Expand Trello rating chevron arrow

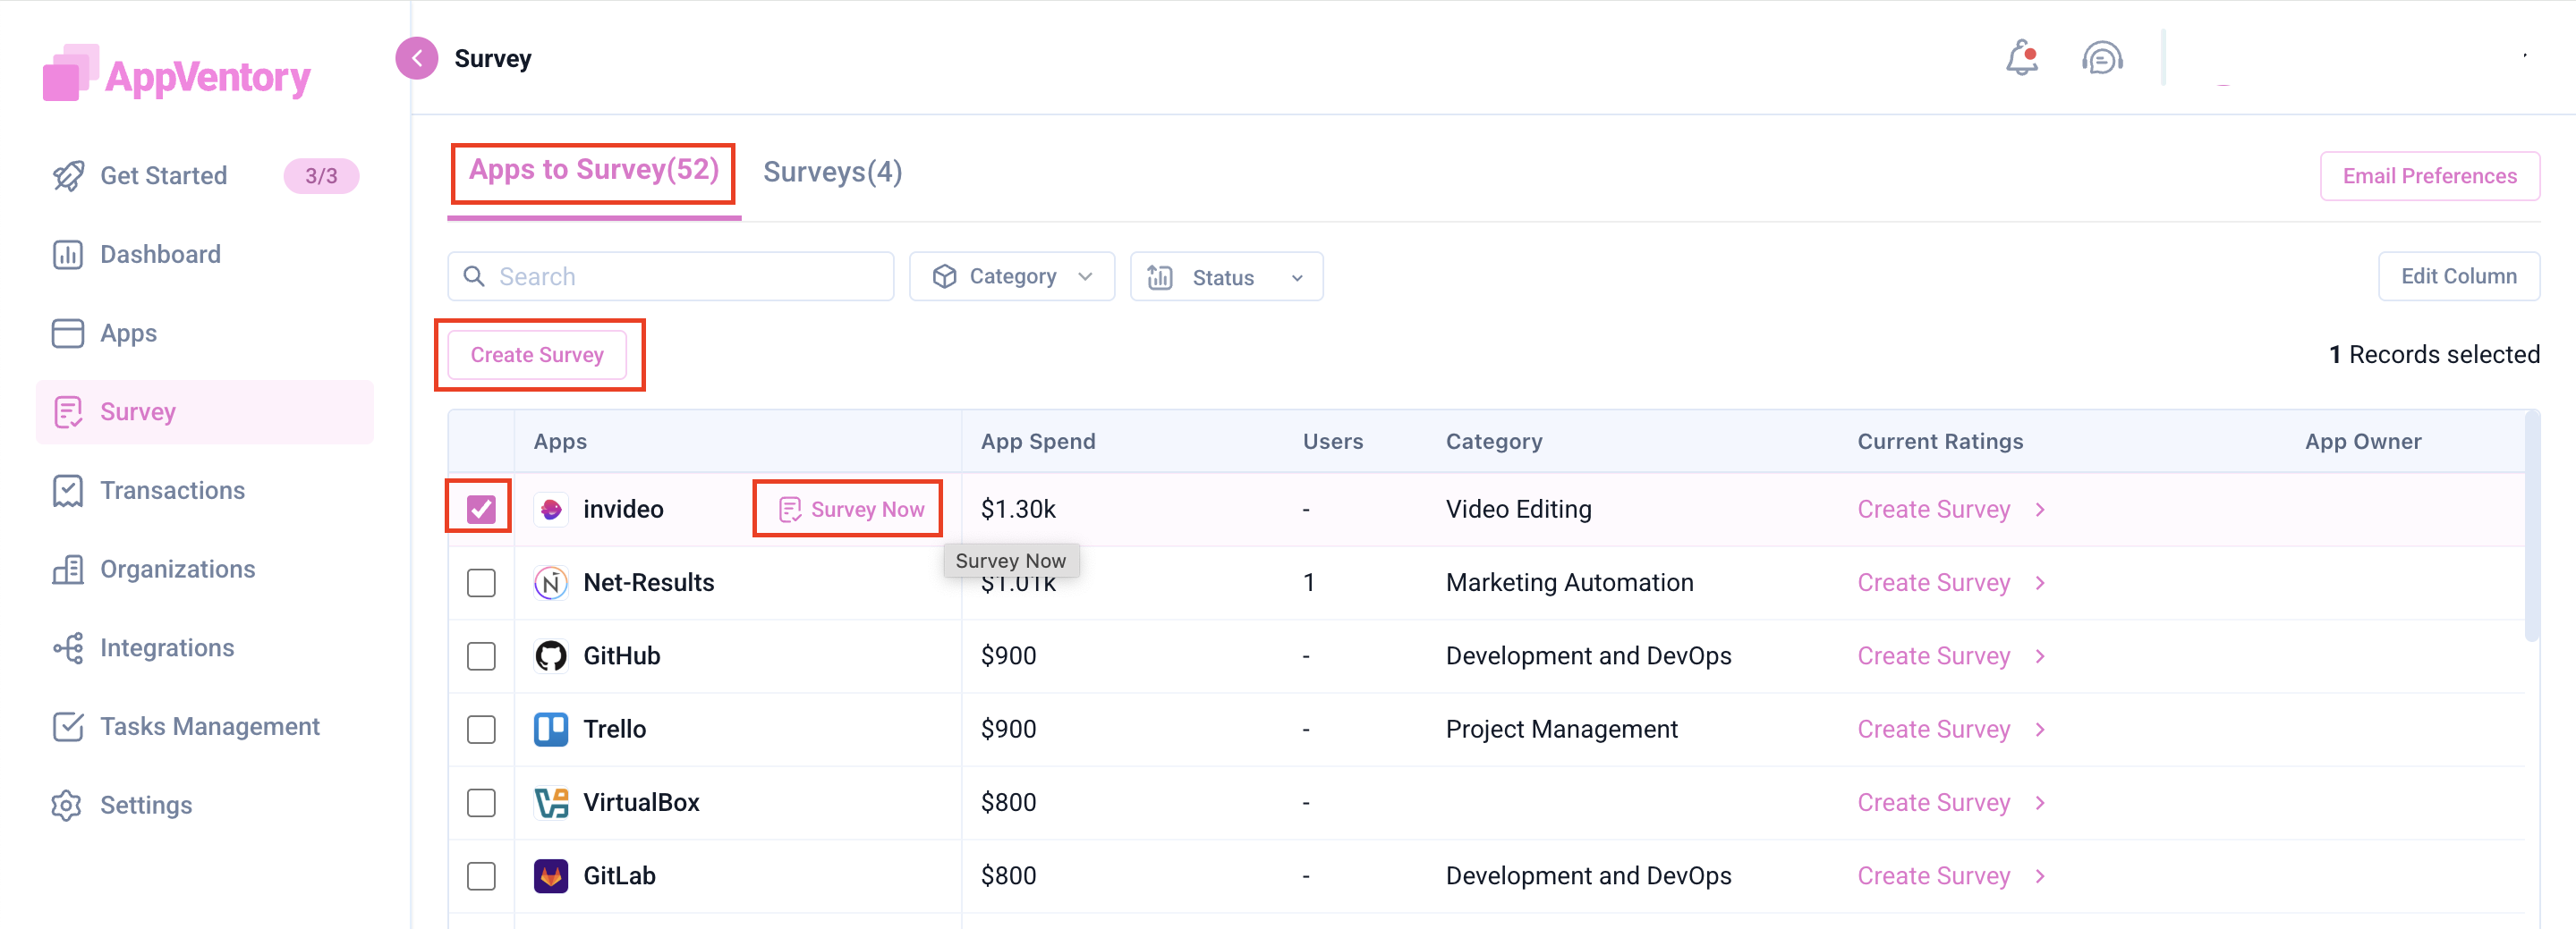click(2040, 730)
